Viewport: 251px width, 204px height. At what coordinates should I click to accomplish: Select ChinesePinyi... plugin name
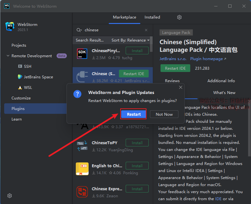point(106,51)
